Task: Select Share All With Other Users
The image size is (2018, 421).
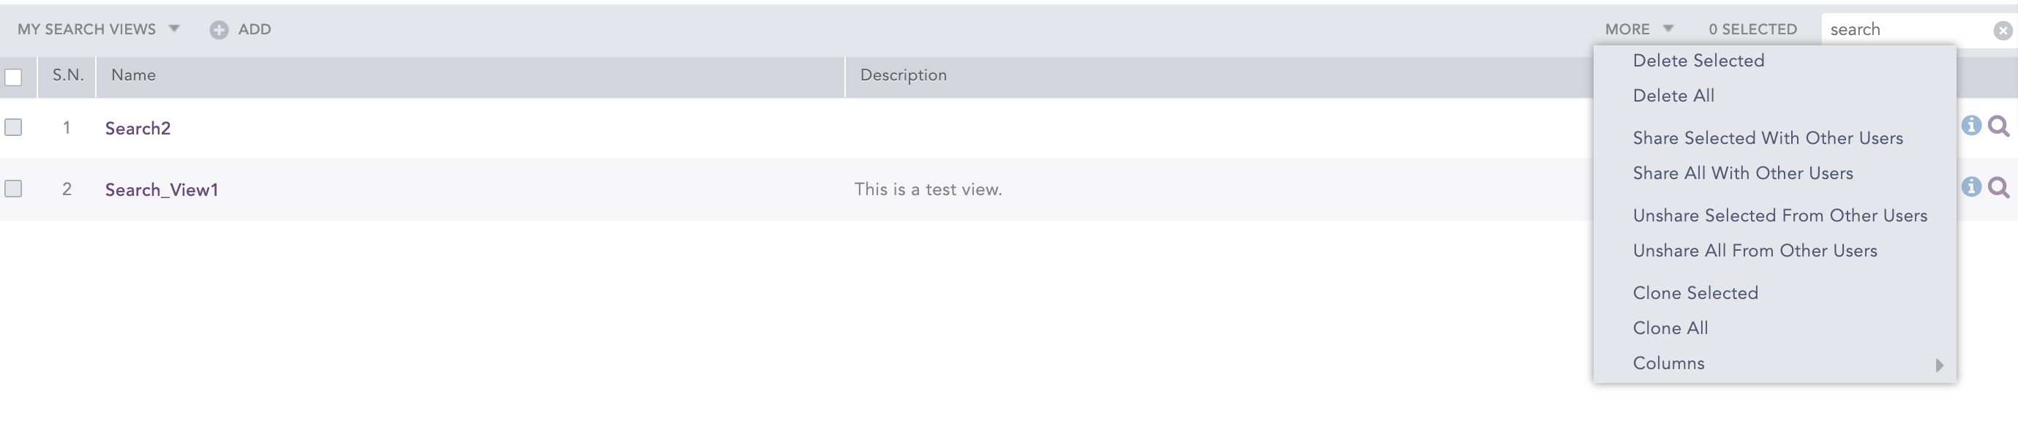Action: point(1742,174)
